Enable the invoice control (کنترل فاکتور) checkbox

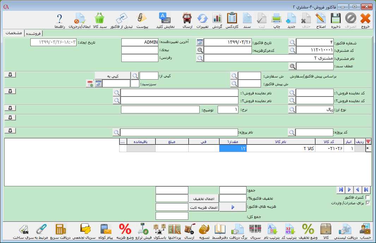point(368,197)
